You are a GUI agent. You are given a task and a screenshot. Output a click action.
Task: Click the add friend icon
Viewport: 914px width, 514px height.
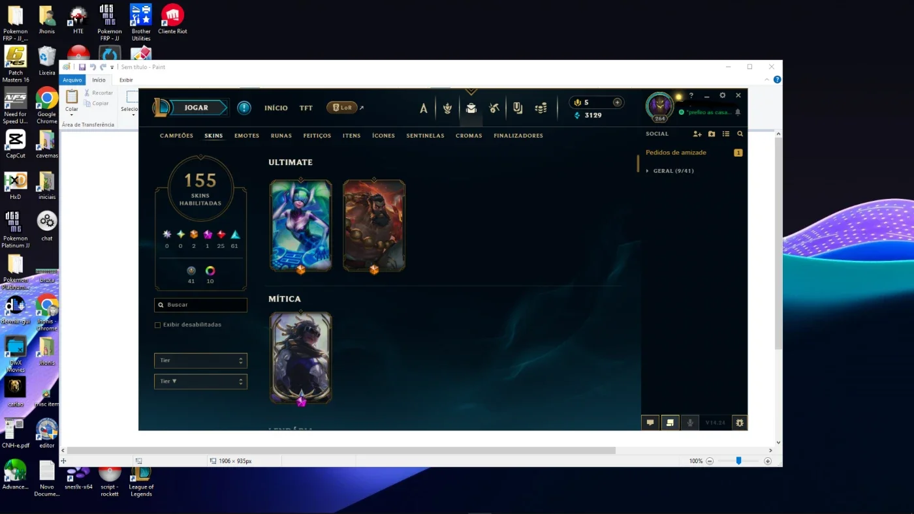coord(697,134)
